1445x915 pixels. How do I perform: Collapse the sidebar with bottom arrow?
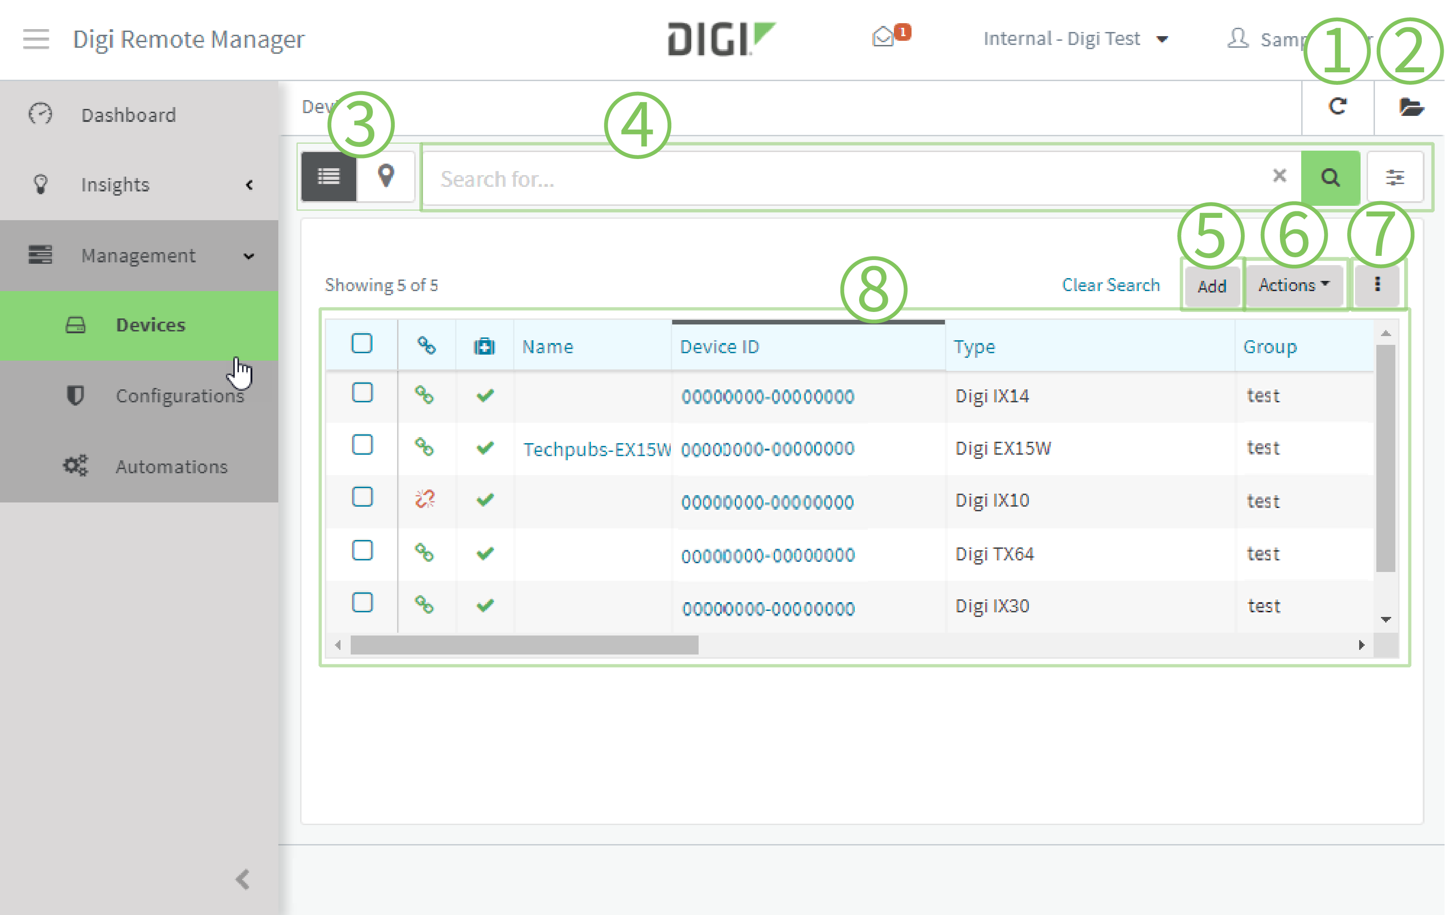(243, 879)
